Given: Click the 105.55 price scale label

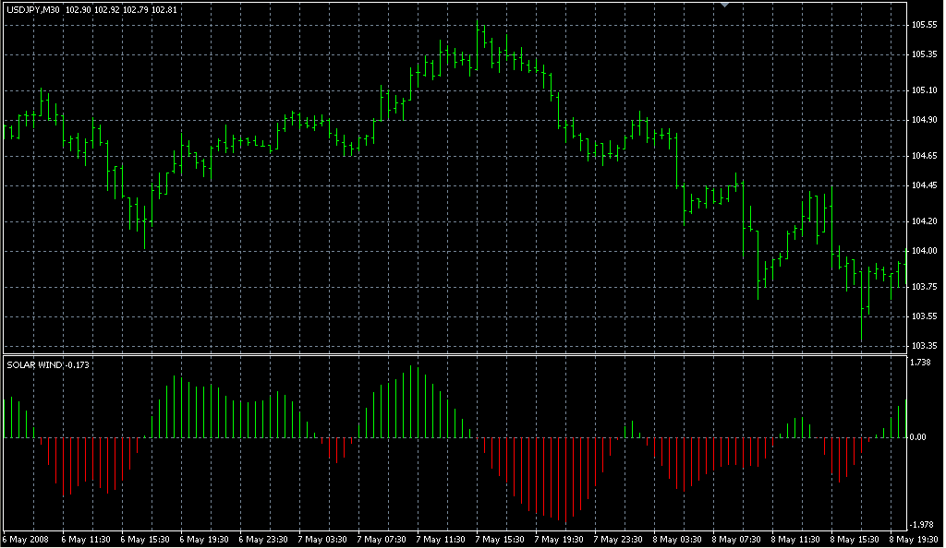Looking at the screenshot, I should coord(923,25).
